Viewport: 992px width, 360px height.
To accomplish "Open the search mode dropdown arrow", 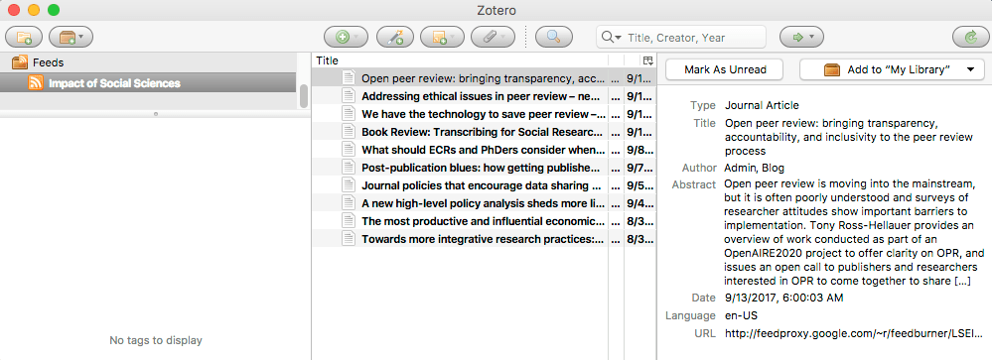I will pos(611,38).
